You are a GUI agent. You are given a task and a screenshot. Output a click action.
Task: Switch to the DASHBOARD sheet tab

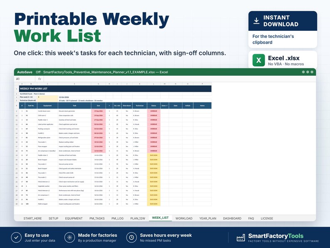(x=232, y=218)
